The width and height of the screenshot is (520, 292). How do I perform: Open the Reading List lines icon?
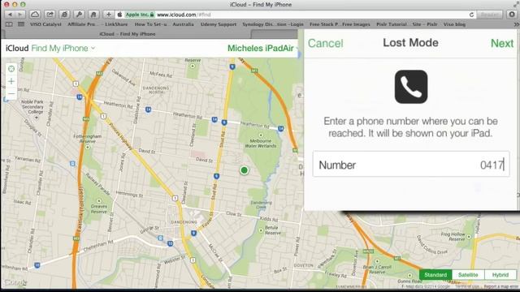pos(21,24)
